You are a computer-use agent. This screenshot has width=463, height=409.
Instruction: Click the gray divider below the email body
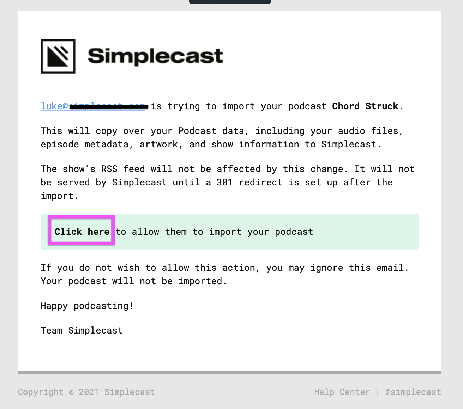coord(230,372)
